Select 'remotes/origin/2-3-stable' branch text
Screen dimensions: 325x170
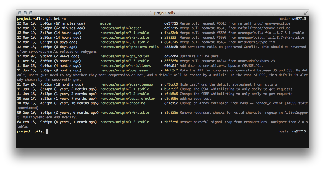pos(125,61)
